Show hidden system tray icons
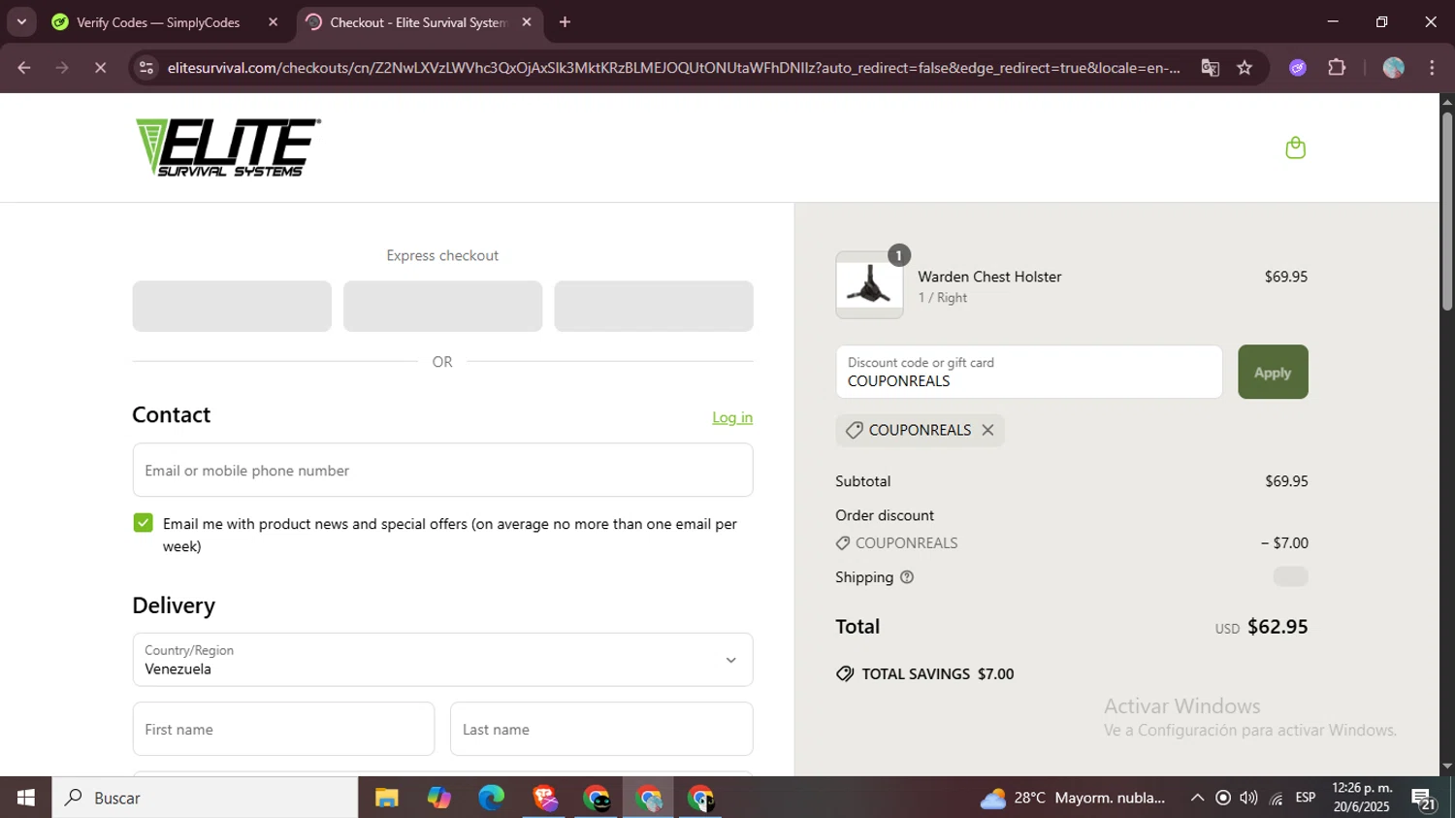Screen dimensions: 1455x818 click(x=1197, y=798)
